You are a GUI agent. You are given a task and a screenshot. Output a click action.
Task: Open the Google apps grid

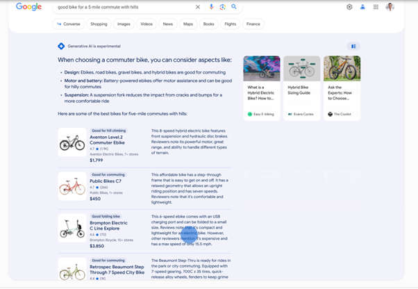click(376, 7)
